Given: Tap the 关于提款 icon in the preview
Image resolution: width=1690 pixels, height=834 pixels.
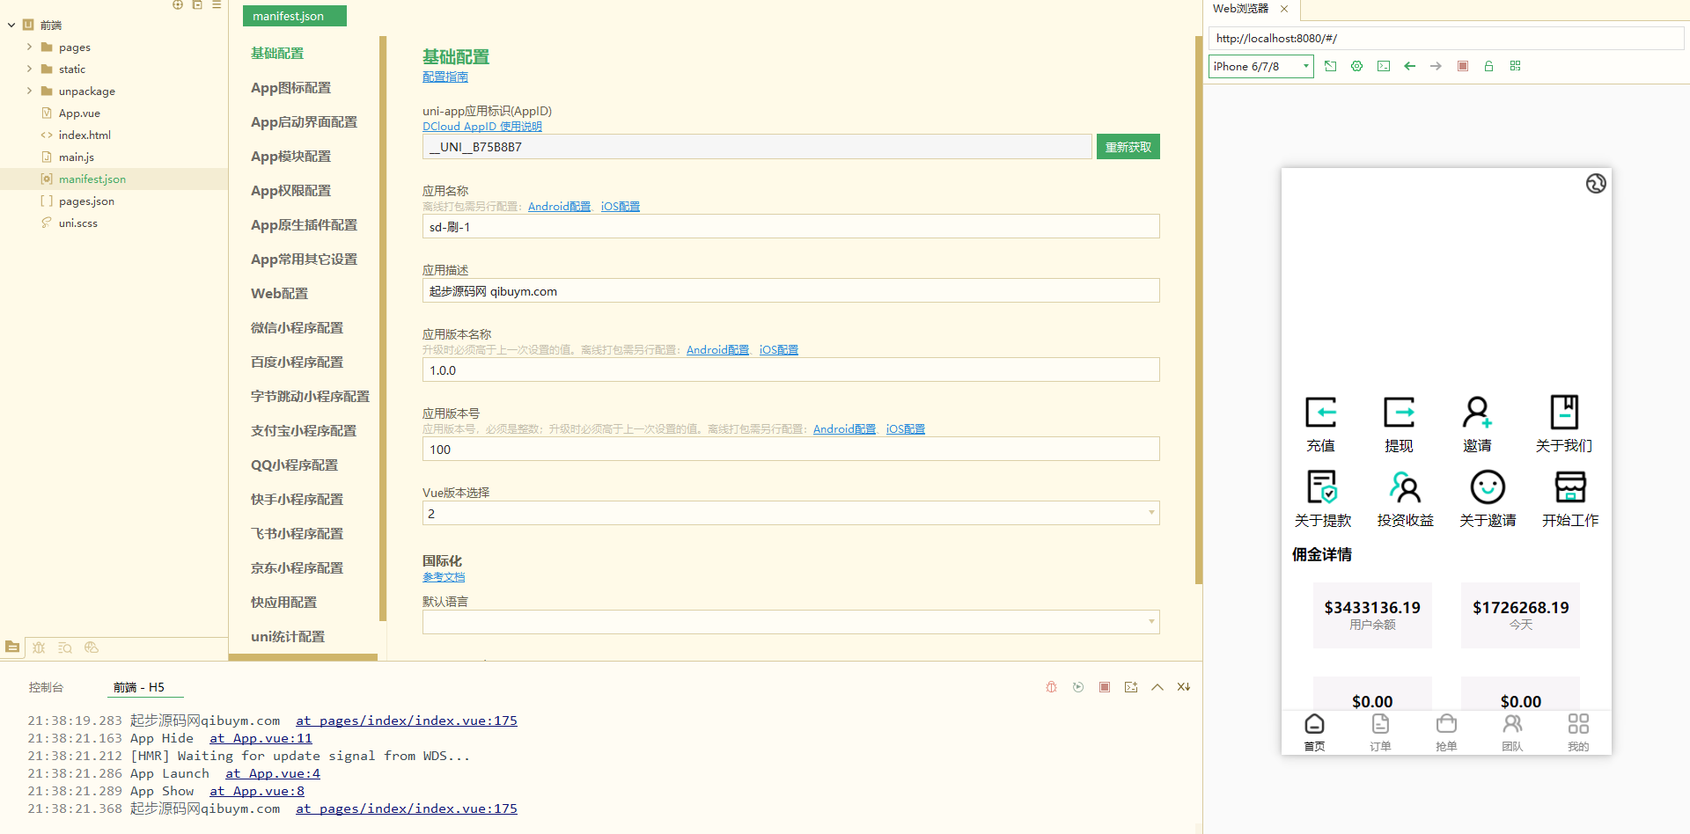Looking at the screenshot, I should 1322,486.
